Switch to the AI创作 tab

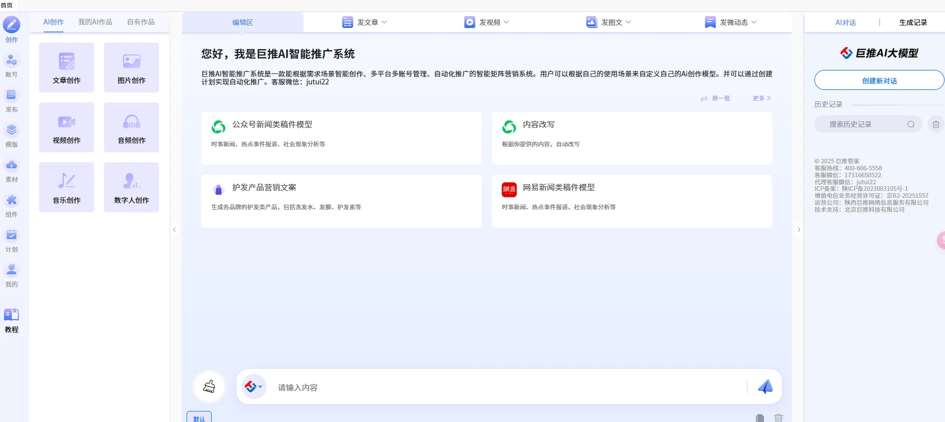54,22
